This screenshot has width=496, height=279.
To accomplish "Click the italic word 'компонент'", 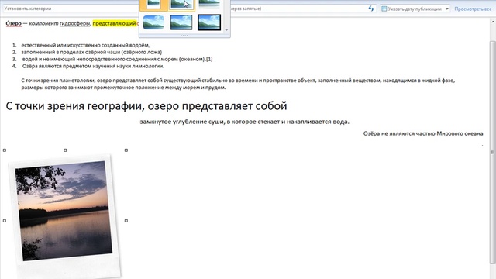I will click(43, 23).
